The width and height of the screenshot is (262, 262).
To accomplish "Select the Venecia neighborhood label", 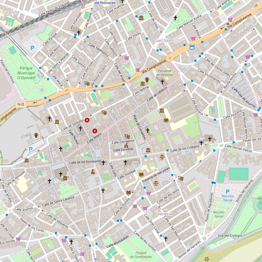I will [x=164, y=214].
